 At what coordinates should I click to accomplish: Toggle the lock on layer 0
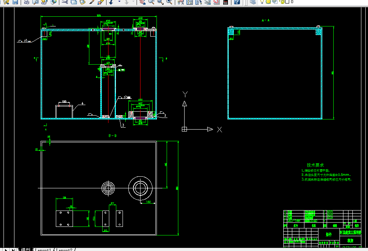tap(282, 2)
